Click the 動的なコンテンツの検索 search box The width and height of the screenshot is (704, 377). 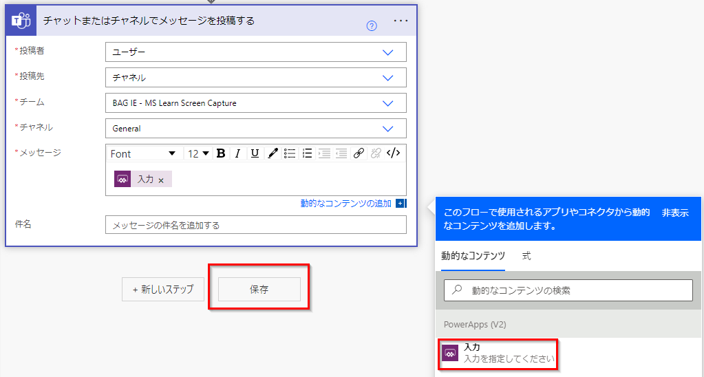568,290
